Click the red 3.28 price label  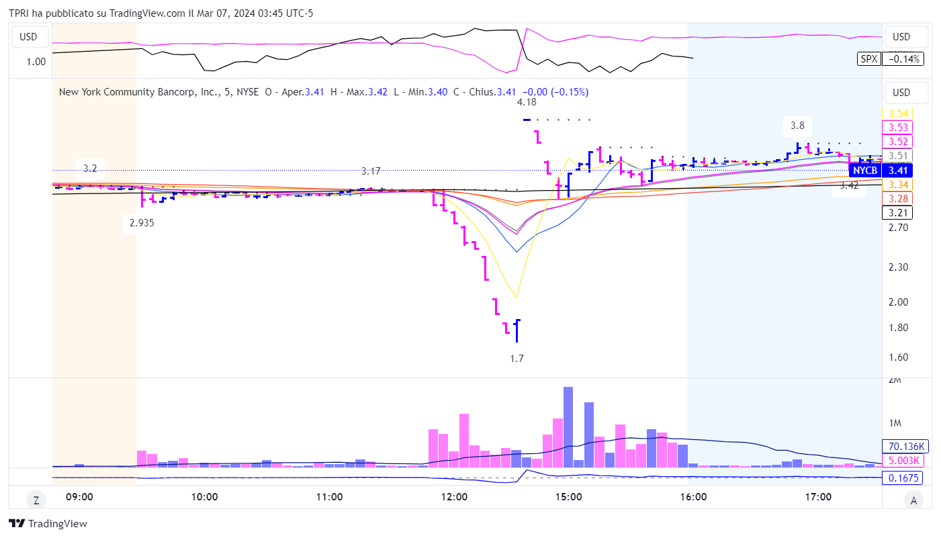[x=898, y=199]
